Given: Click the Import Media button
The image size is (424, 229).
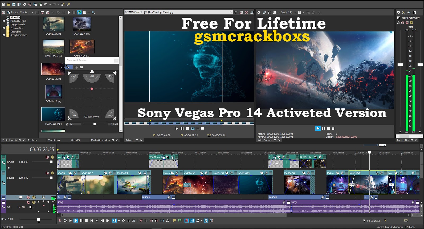Looking at the screenshot, I should tap(18, 12).
